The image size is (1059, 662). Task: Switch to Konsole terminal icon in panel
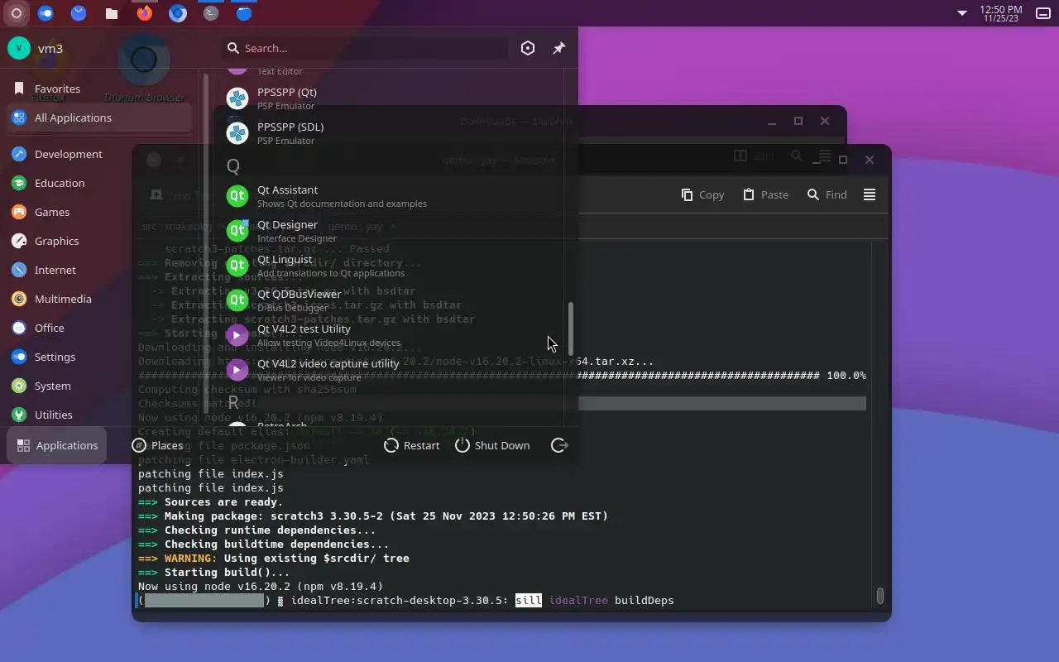pos(211,13)
